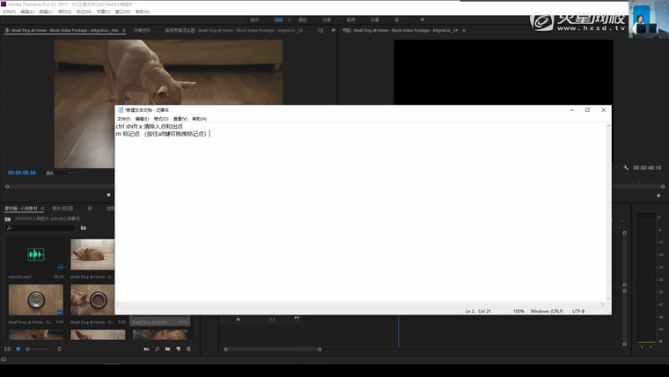Click the source timecode 00:00:08:24

click(x=22, y=173)
